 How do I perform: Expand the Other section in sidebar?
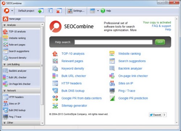point(5,123)
